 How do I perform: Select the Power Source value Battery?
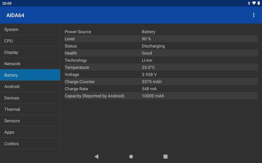pyautogui.click(x=149, y=32)
